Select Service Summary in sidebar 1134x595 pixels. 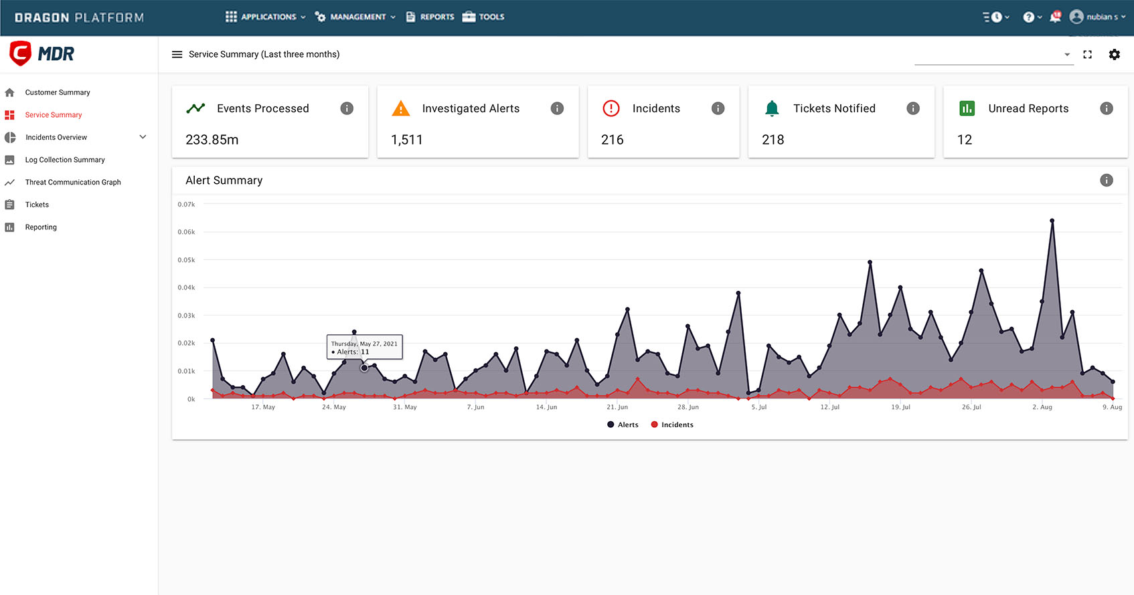[54, 115]
